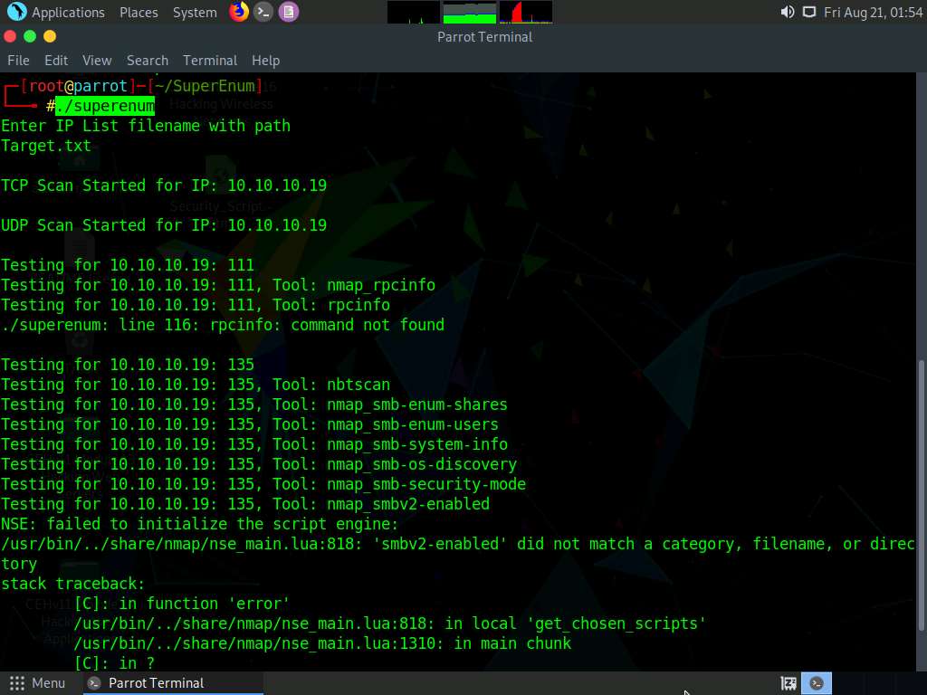
Task: Click 'Enter IP List filename with path'
Action: pos(146,126)
